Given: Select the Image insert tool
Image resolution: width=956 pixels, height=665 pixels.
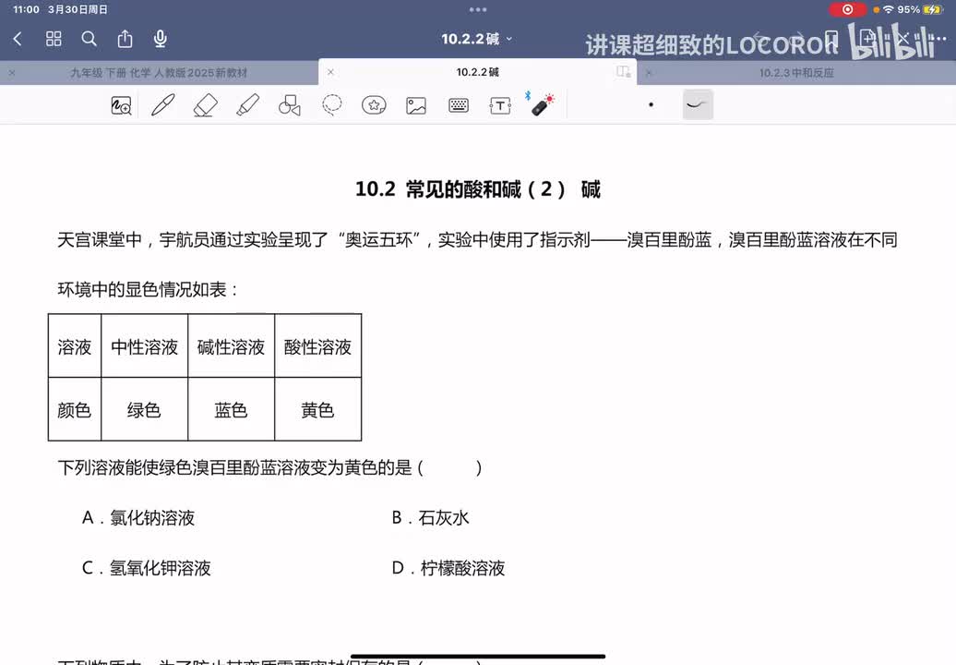Looking at the screenshot, I should pos(416,105).
